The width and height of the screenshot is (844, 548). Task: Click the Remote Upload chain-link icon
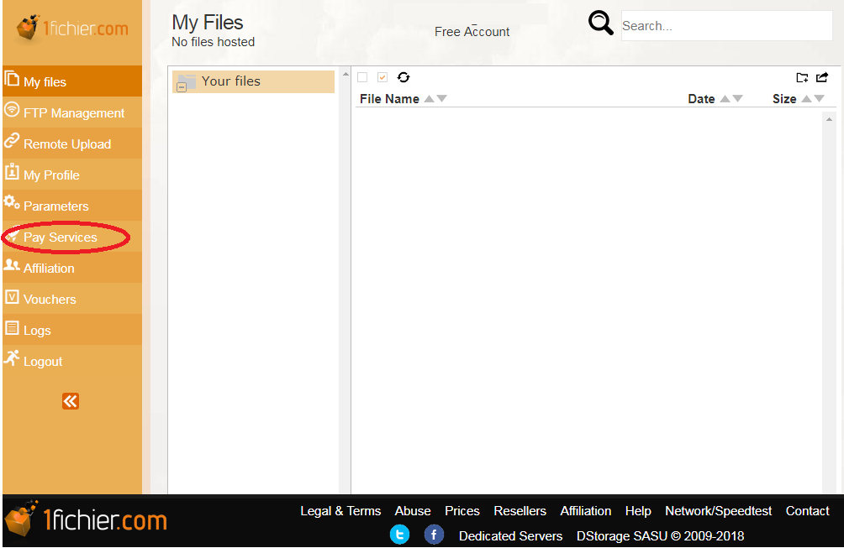point(12,141)
